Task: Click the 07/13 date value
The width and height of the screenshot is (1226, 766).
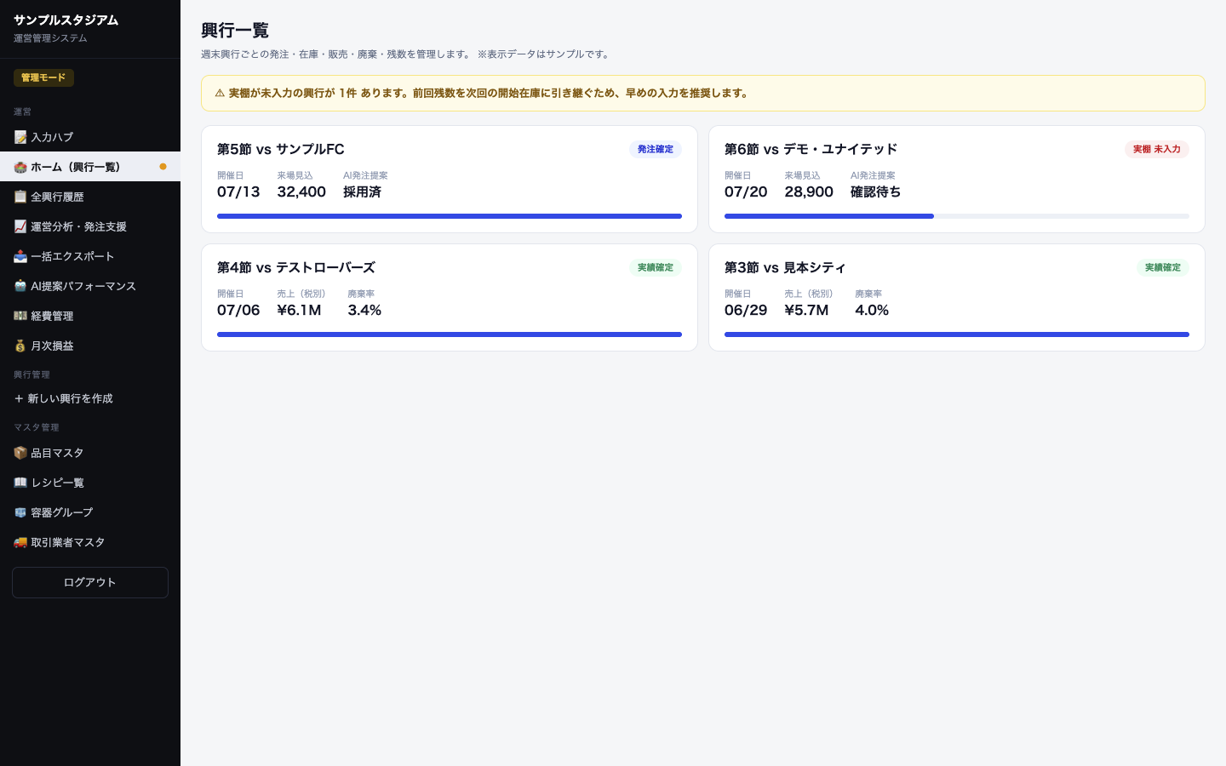Action: [238, 192]
